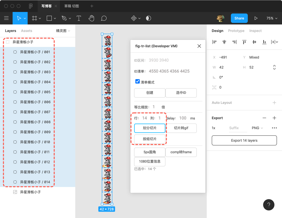The width and height of the screenshot is (282, 218).
Task: Select the Move tool arrow
Action: (x=19, y=18)
